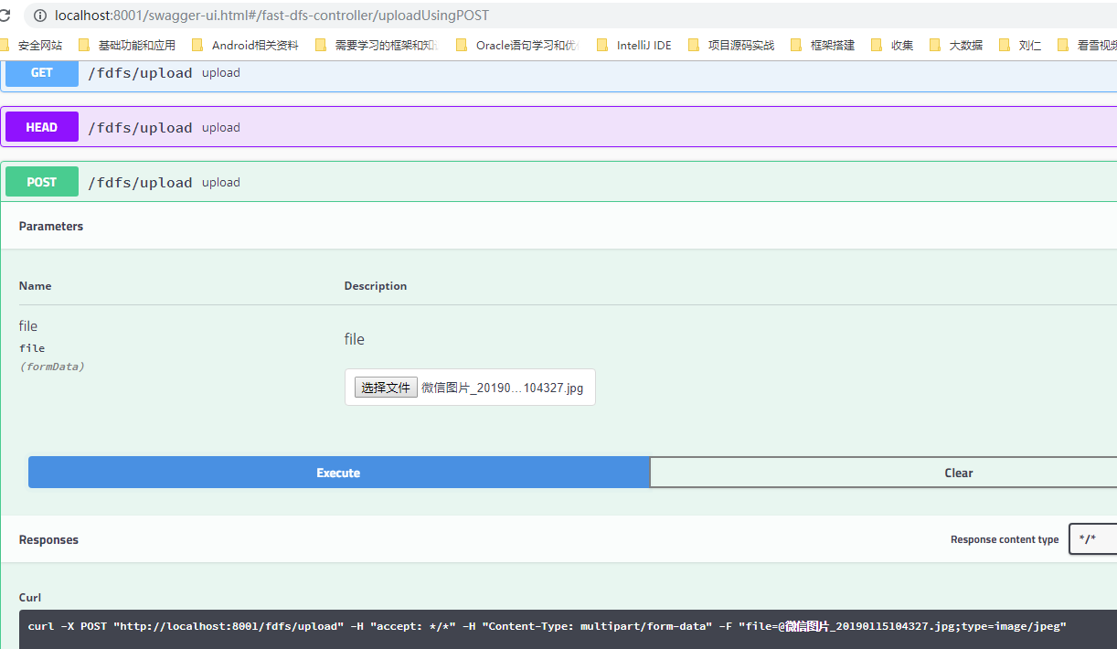Screen dimensions: 1117x649
Task: Click the Parameters section heading
Action: (51, 227)
